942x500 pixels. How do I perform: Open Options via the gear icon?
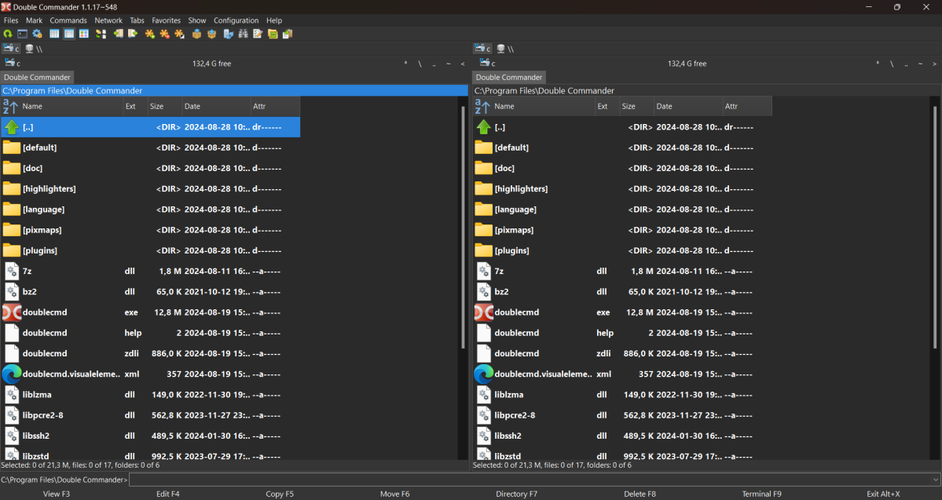pos(37,34)
